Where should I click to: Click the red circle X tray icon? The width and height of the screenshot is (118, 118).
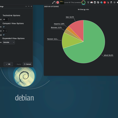coord(105,2)
